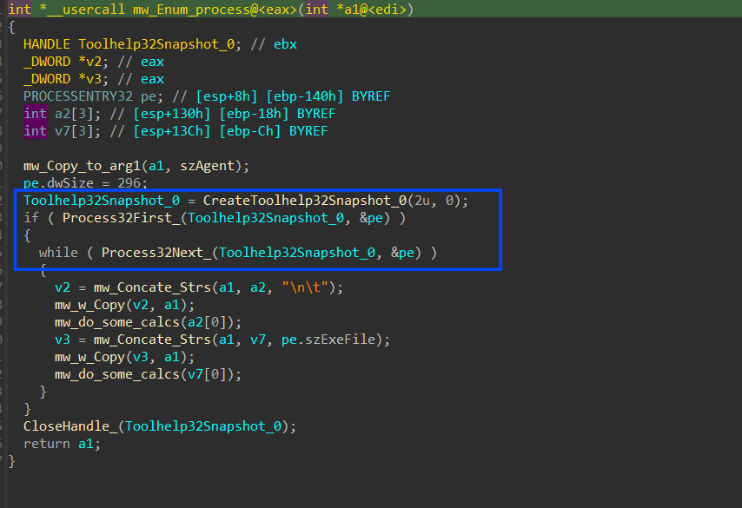Click the Process32First_ function call

121,218
